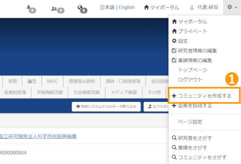241x164 pixels.
Task: Click 外部システムからのデータ取り込み button
Action: click(106, 106)
